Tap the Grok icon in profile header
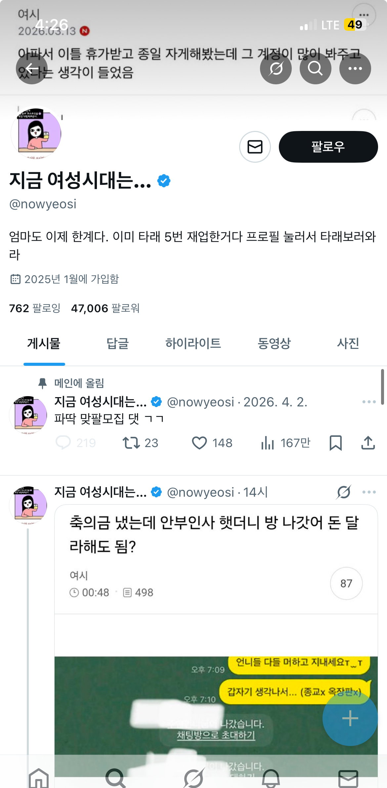Image resolution: width=387 pixels, height=788 pixels. coord(276,68)
